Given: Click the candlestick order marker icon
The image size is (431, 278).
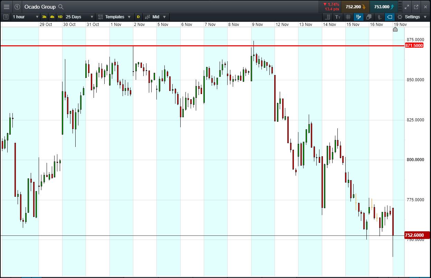Looking at the screenshot, I should click(379, 17).
